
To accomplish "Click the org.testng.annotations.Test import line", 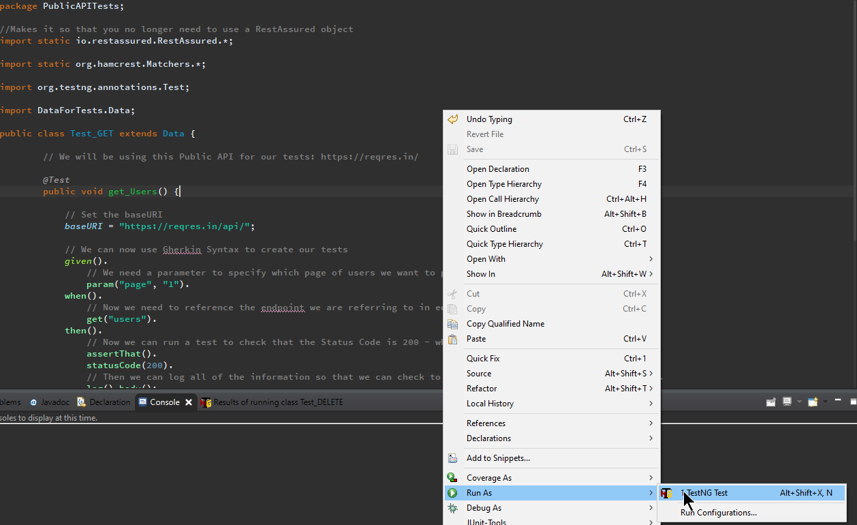I will coord(95,87).
